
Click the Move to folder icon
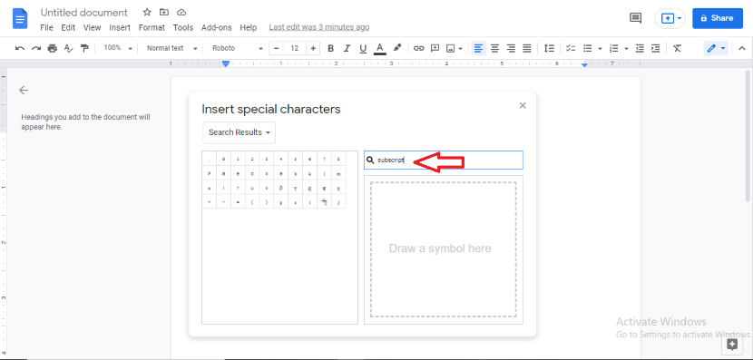click(164, 13)
